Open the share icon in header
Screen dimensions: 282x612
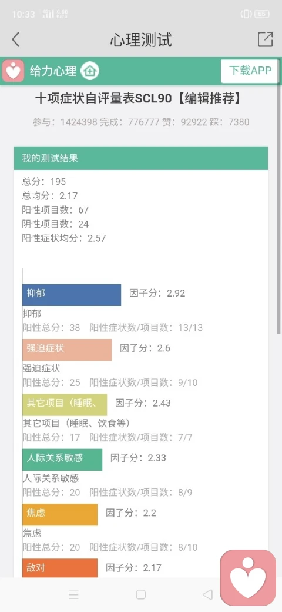tap(265, 39)
